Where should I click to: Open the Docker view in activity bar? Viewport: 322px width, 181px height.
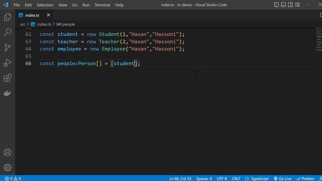[8, 93]
